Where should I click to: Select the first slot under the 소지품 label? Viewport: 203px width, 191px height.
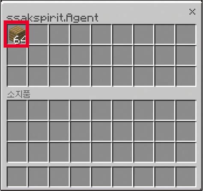17,110
